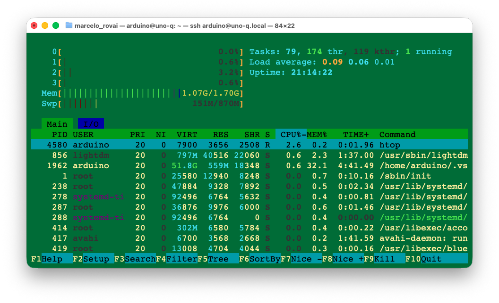Open F2 Setup in the function bar

pyautogui.click(x=93, y=259)
